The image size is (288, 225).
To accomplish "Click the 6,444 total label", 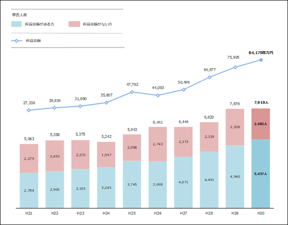I will click(x=183, y=122).
